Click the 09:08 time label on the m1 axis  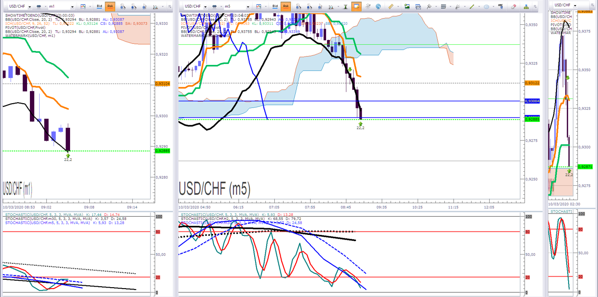click(x=89, y=207)
